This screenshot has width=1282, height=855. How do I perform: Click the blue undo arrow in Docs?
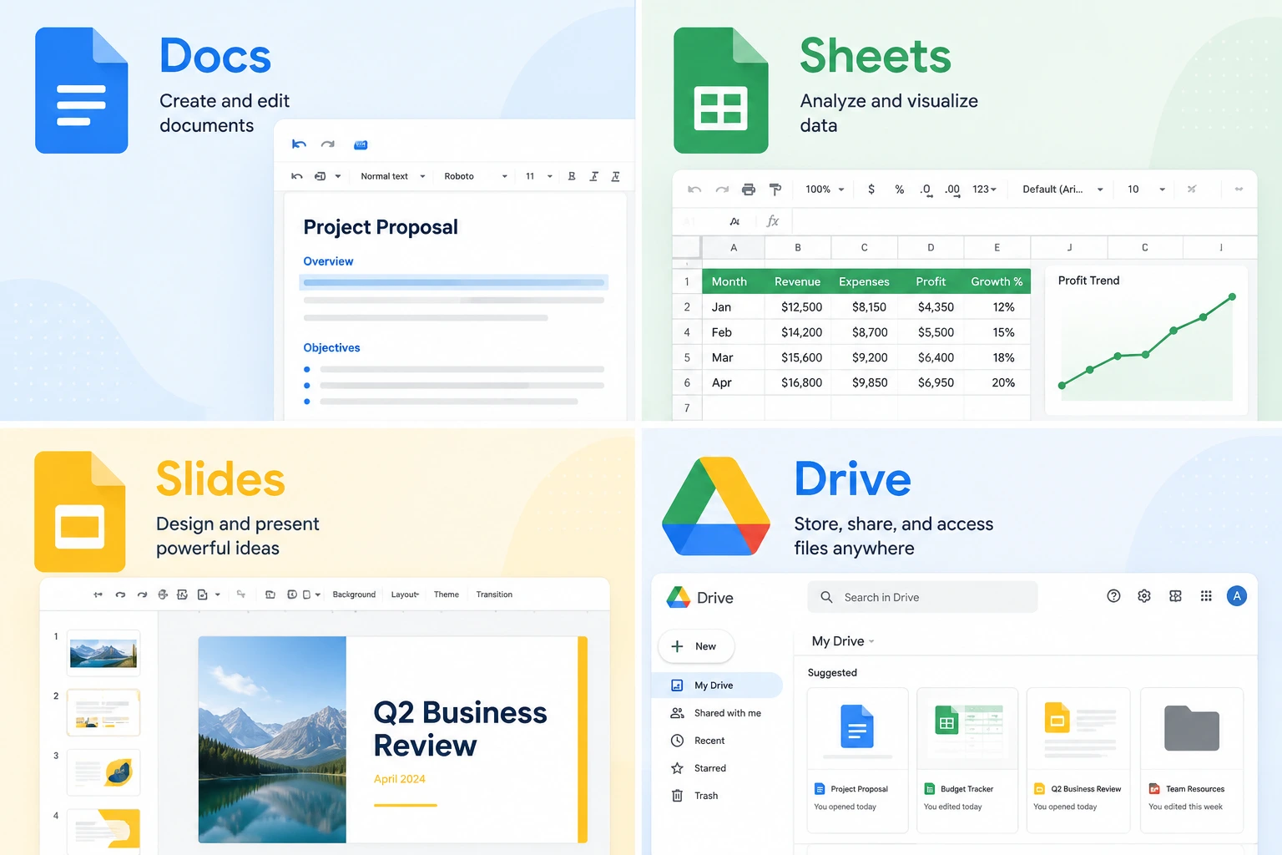299,144
